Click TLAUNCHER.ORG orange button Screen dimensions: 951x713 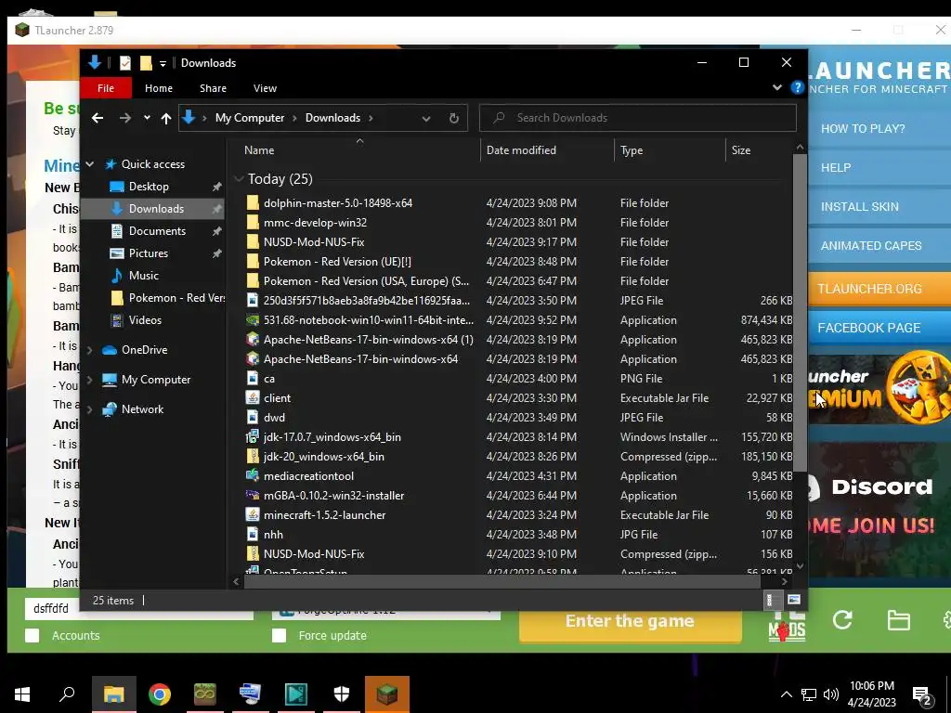coord(879,289)
